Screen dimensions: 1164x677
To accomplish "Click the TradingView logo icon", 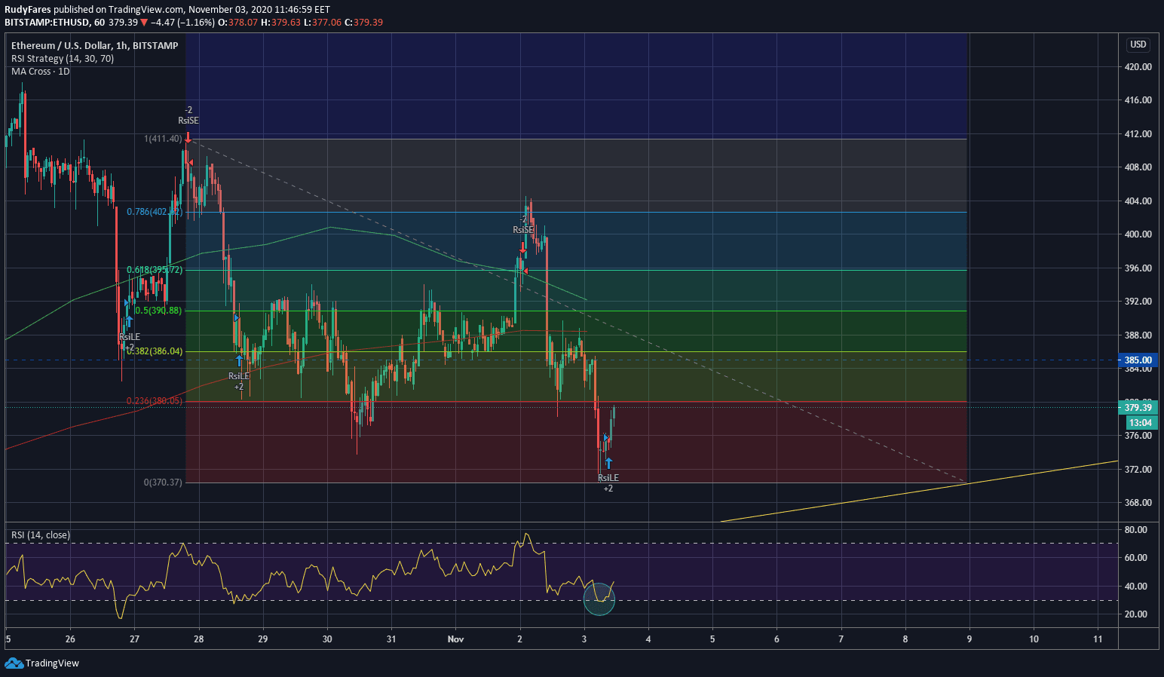I will pos(14,663).
